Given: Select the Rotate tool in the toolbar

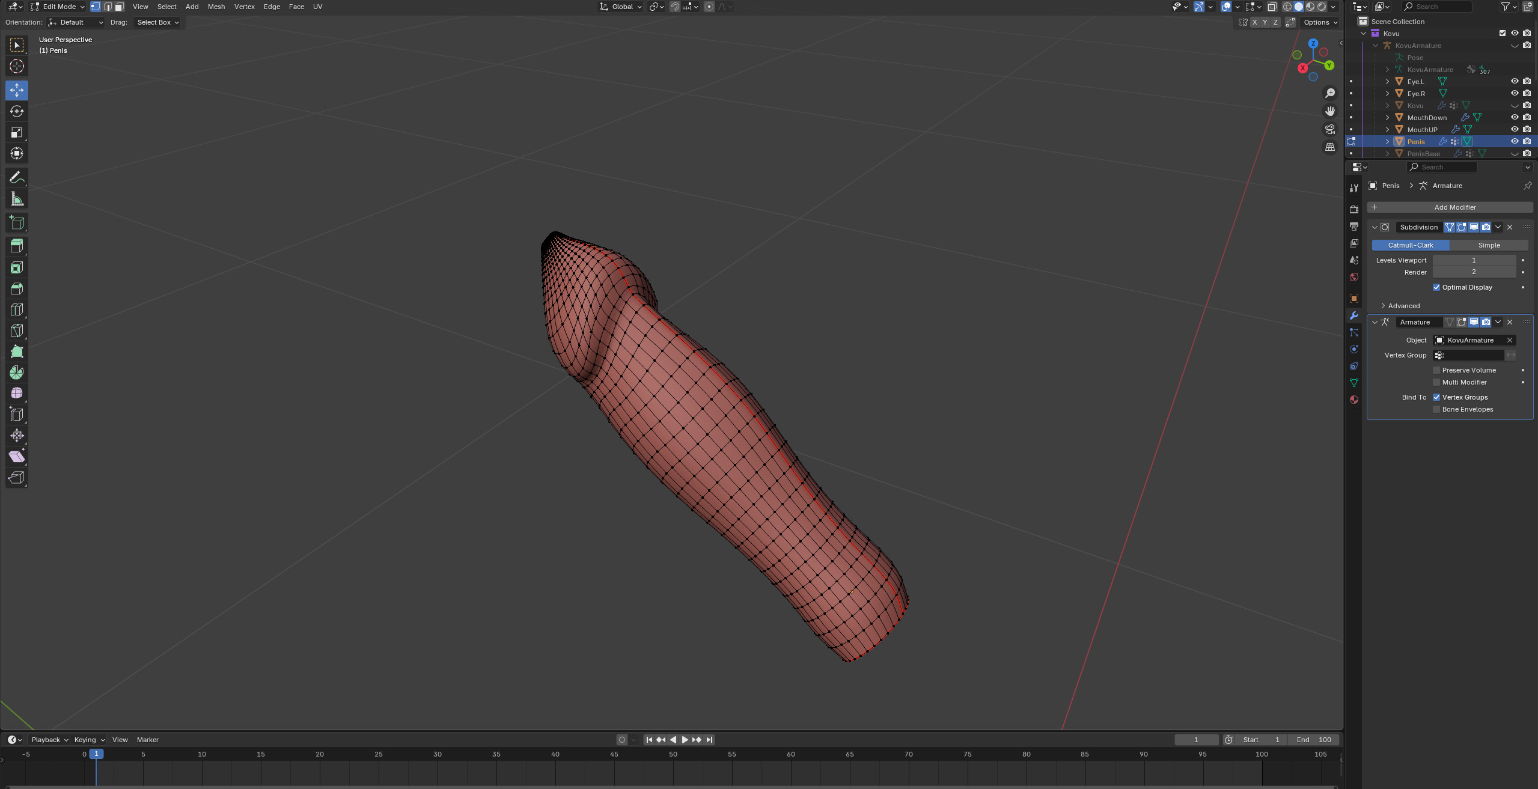Looking at the screenshot, I should point(17,111).
